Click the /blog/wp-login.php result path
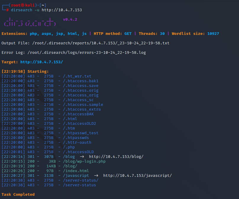The height and width of the screenshot is (199, 239). (84, 161)
